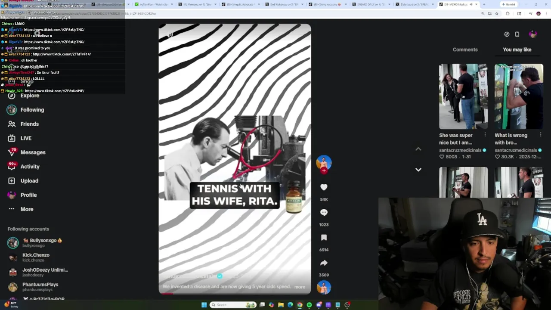
Task: Open Copilot from taskbar
Action: pos(271,305)
